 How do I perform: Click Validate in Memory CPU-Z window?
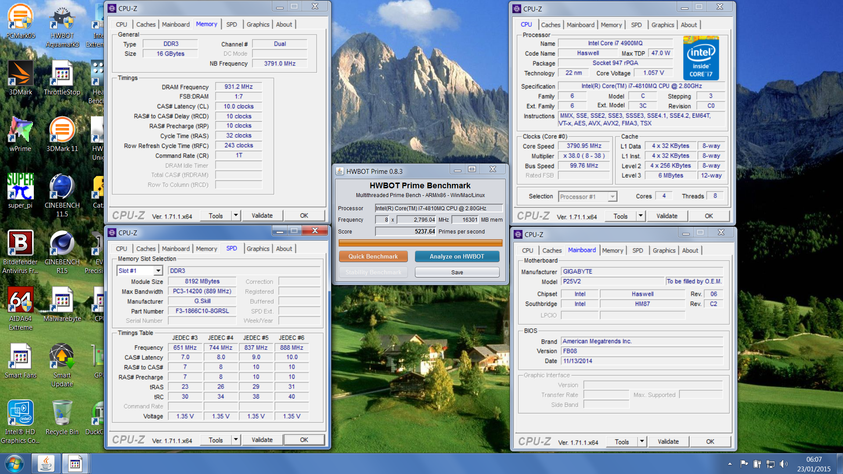[x=262, y=215]
